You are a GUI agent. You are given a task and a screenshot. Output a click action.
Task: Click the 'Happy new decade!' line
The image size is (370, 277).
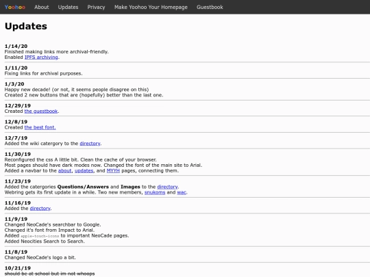[x=77, y=90]
